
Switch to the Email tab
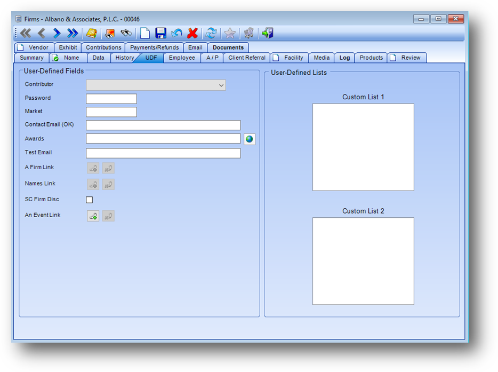point(195,48)
